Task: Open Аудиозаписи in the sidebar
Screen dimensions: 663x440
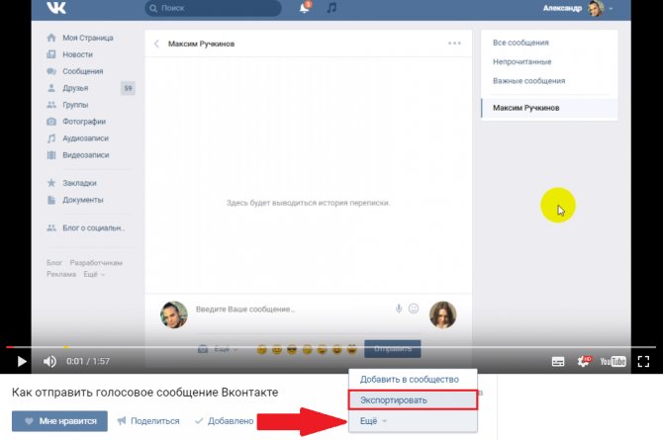Action: point(85,138)
